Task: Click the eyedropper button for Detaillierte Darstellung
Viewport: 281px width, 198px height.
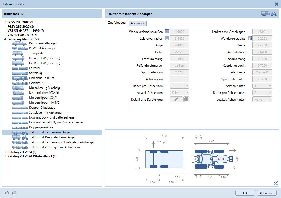Action: 176,99
